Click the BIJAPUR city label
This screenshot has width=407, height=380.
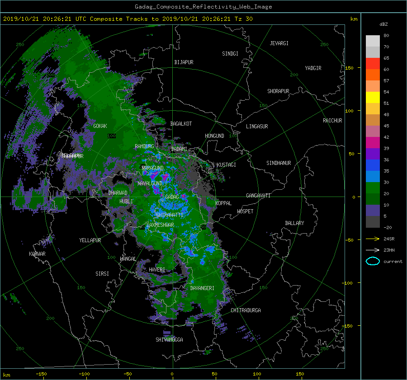pyautogui.click(x=184, y=62)
